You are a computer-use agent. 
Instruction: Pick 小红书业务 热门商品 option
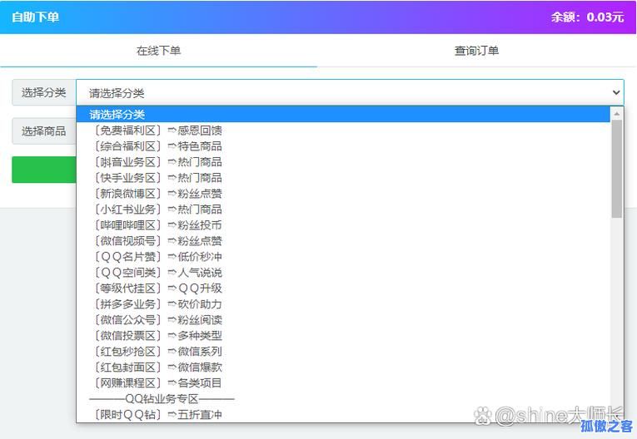coord(343,210)
